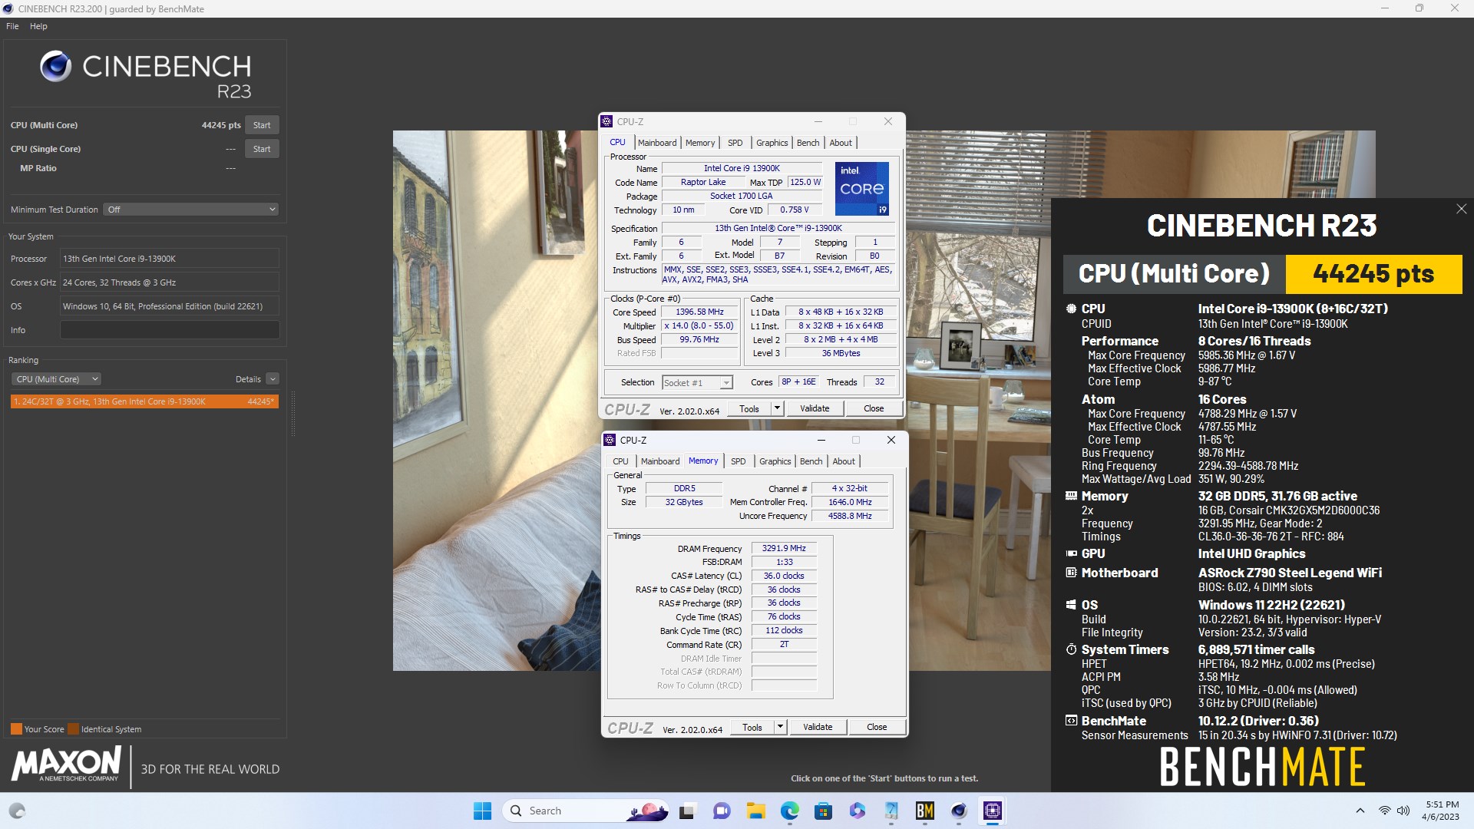Click the MAXON logo
This screenshot has width=1474, height=829.
(66, 765)
